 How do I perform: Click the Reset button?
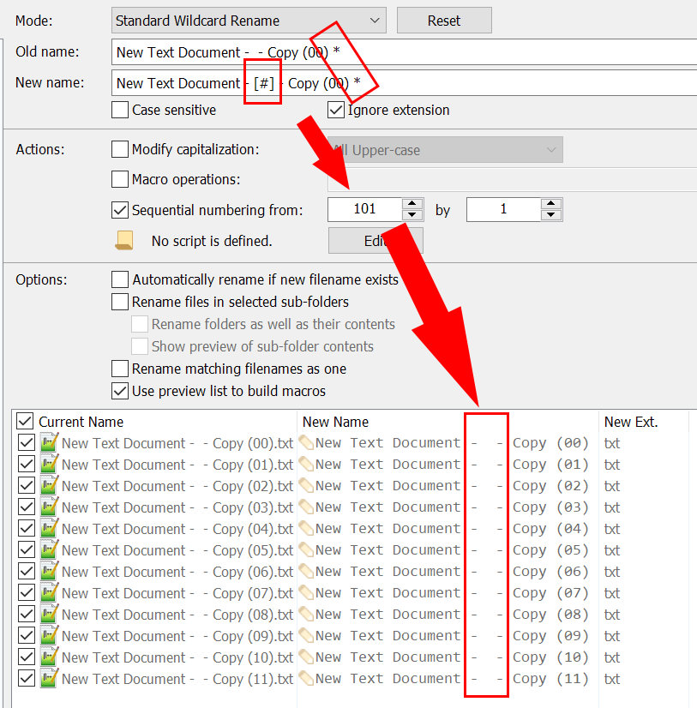point(444,21)
